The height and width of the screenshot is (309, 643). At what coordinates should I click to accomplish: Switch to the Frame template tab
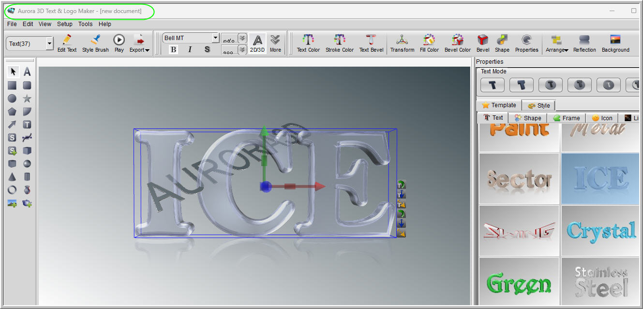(x=566, y=118)
